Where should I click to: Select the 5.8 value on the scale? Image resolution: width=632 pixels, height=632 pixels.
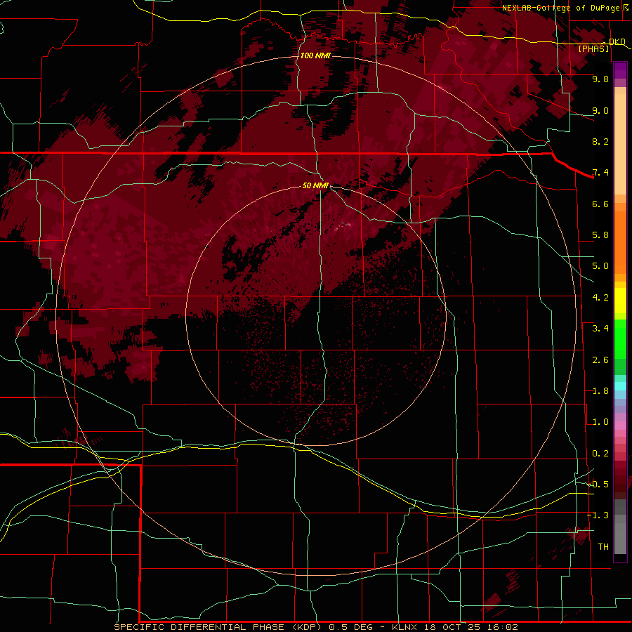600,235
